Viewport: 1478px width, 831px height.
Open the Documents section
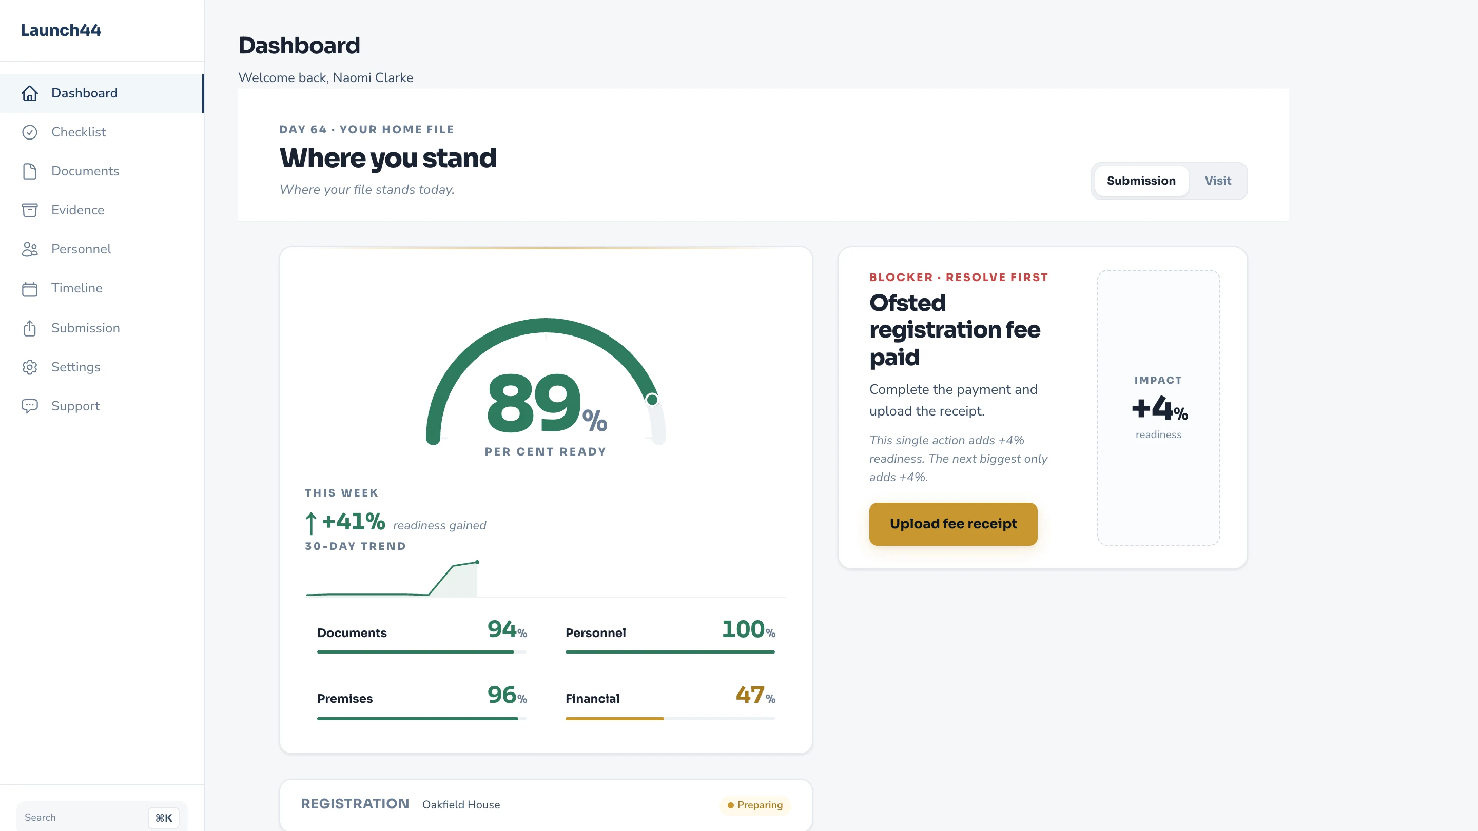click(102, 171)
